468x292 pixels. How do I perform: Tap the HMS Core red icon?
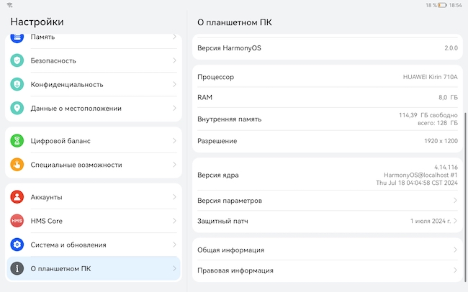click(17, 221)
